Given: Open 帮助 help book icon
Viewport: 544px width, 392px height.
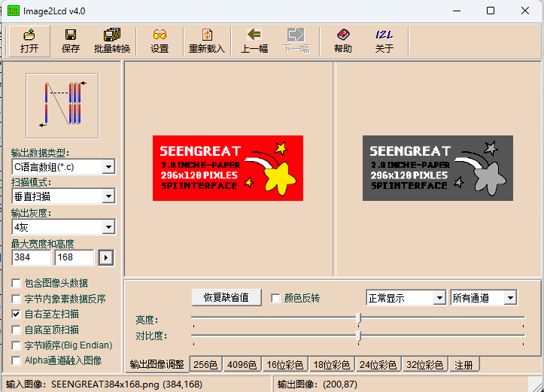Looking at the screenshot, I should point(342,41).
